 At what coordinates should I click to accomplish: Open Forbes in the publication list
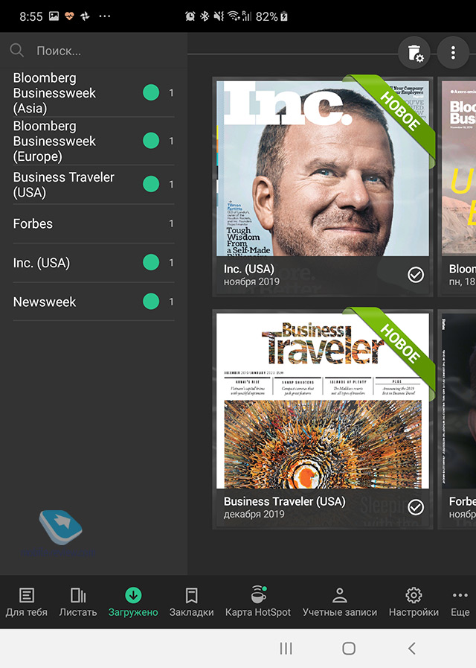33,223
